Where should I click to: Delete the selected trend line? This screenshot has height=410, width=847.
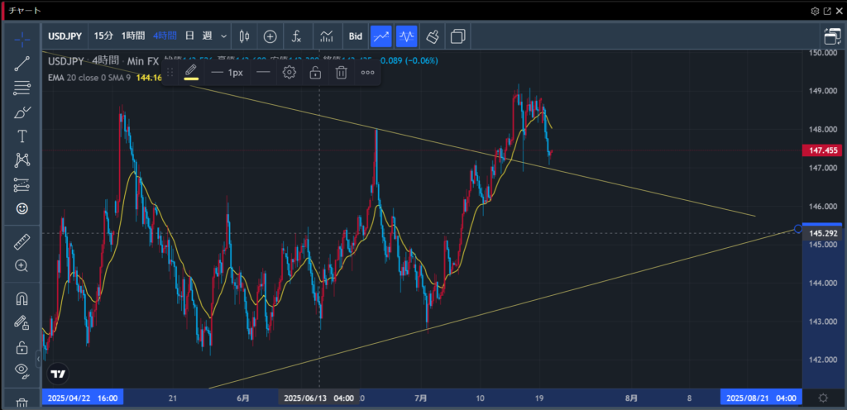[342, 72]
